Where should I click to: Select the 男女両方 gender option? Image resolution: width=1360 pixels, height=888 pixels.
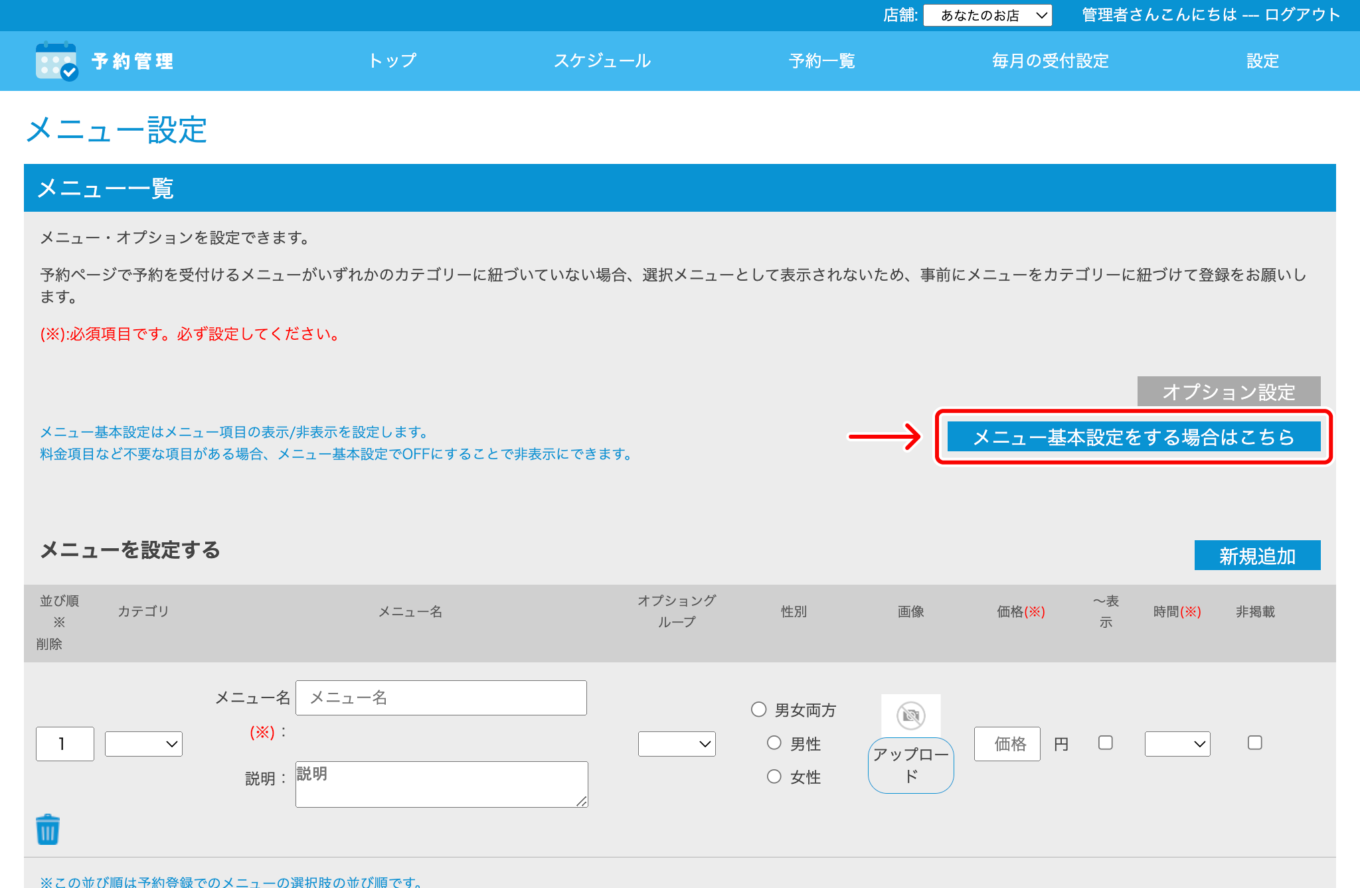(x=759, y=709)
